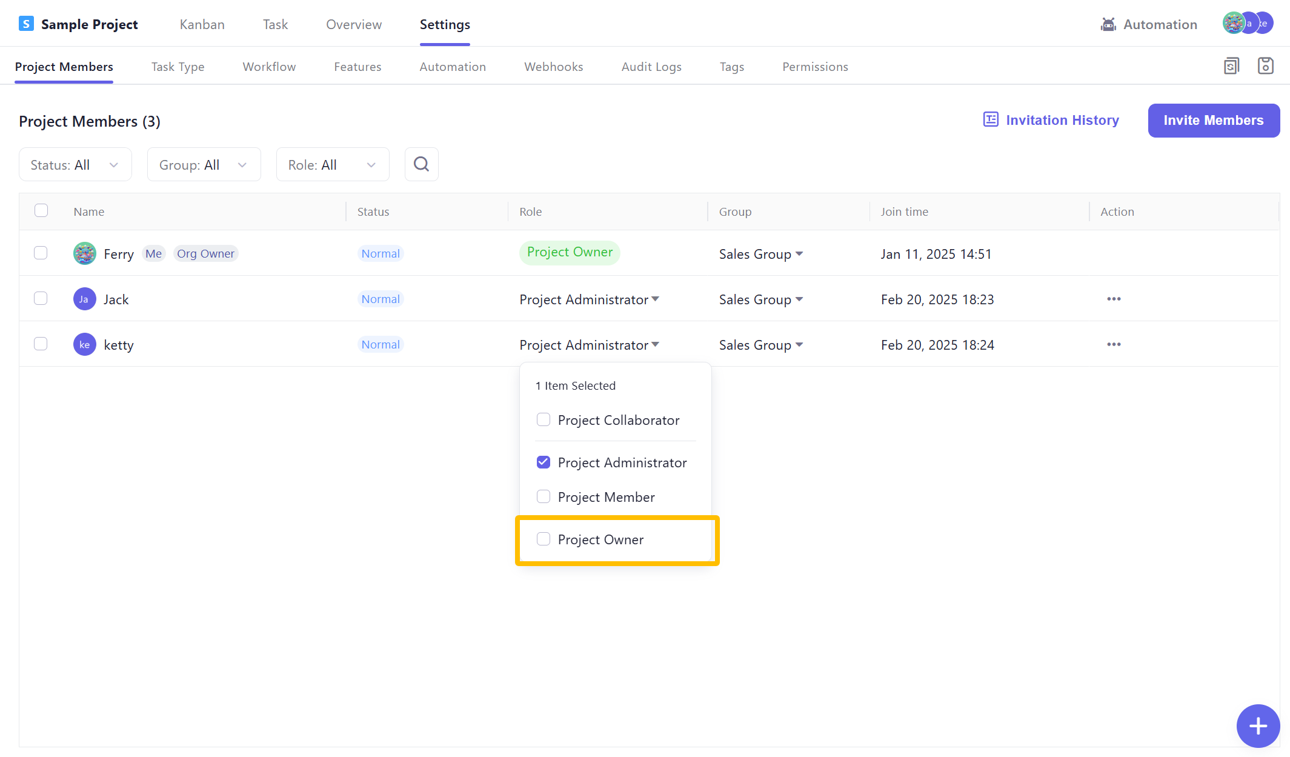1290x757 pixels.
Task: Open the Permissions settings tab
Action: (815, 67)
